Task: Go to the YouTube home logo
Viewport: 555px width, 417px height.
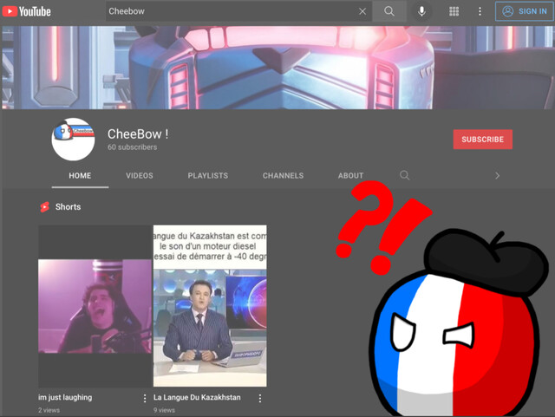Action: 27,11
